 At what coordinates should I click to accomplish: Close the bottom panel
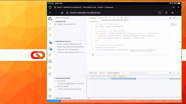(178, 73)
